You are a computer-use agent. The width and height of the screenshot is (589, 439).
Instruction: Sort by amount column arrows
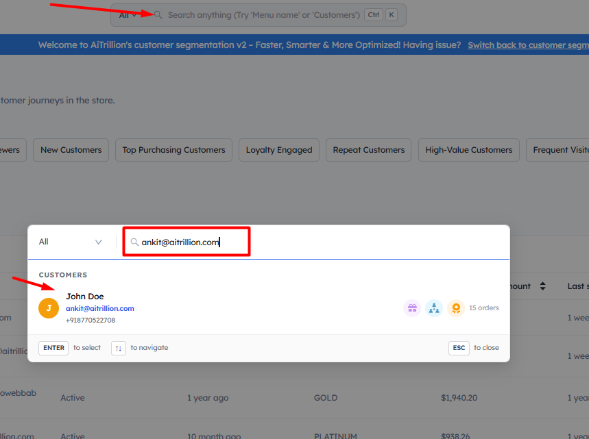coord(543,286)
